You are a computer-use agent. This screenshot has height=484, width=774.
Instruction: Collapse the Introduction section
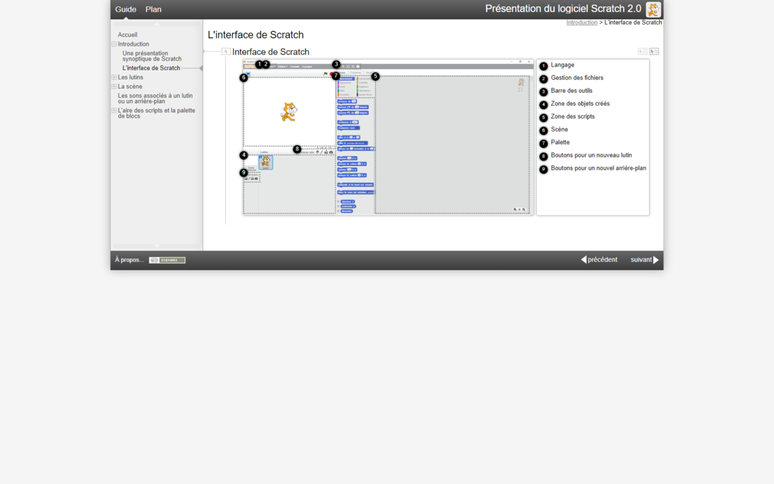tap(114, 44)
